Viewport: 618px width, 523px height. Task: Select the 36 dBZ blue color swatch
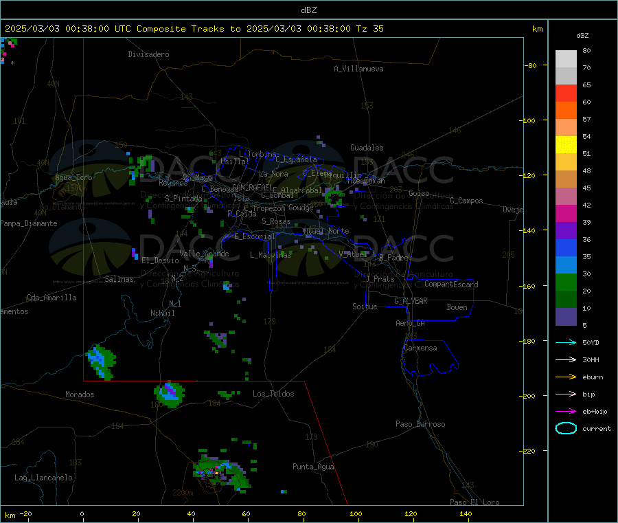point(566,247)
